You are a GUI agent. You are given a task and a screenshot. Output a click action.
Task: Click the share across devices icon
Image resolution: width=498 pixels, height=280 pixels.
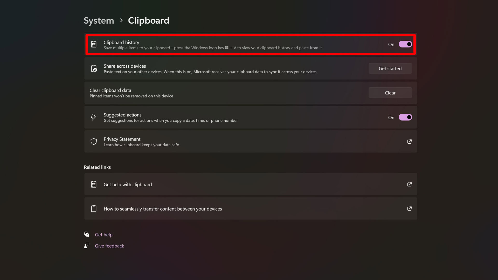(x=94, y=68)
